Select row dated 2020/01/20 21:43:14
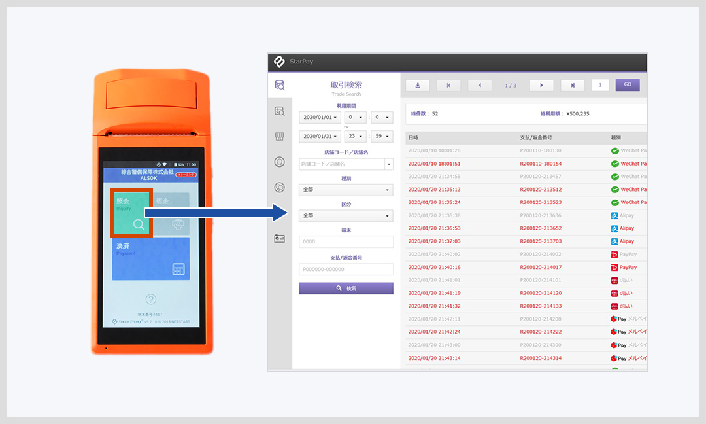Screen dimensions: 706x424 (526, 358)
